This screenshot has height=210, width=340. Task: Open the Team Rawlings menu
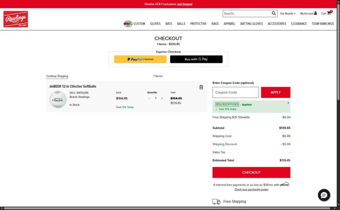click(322, 23)
